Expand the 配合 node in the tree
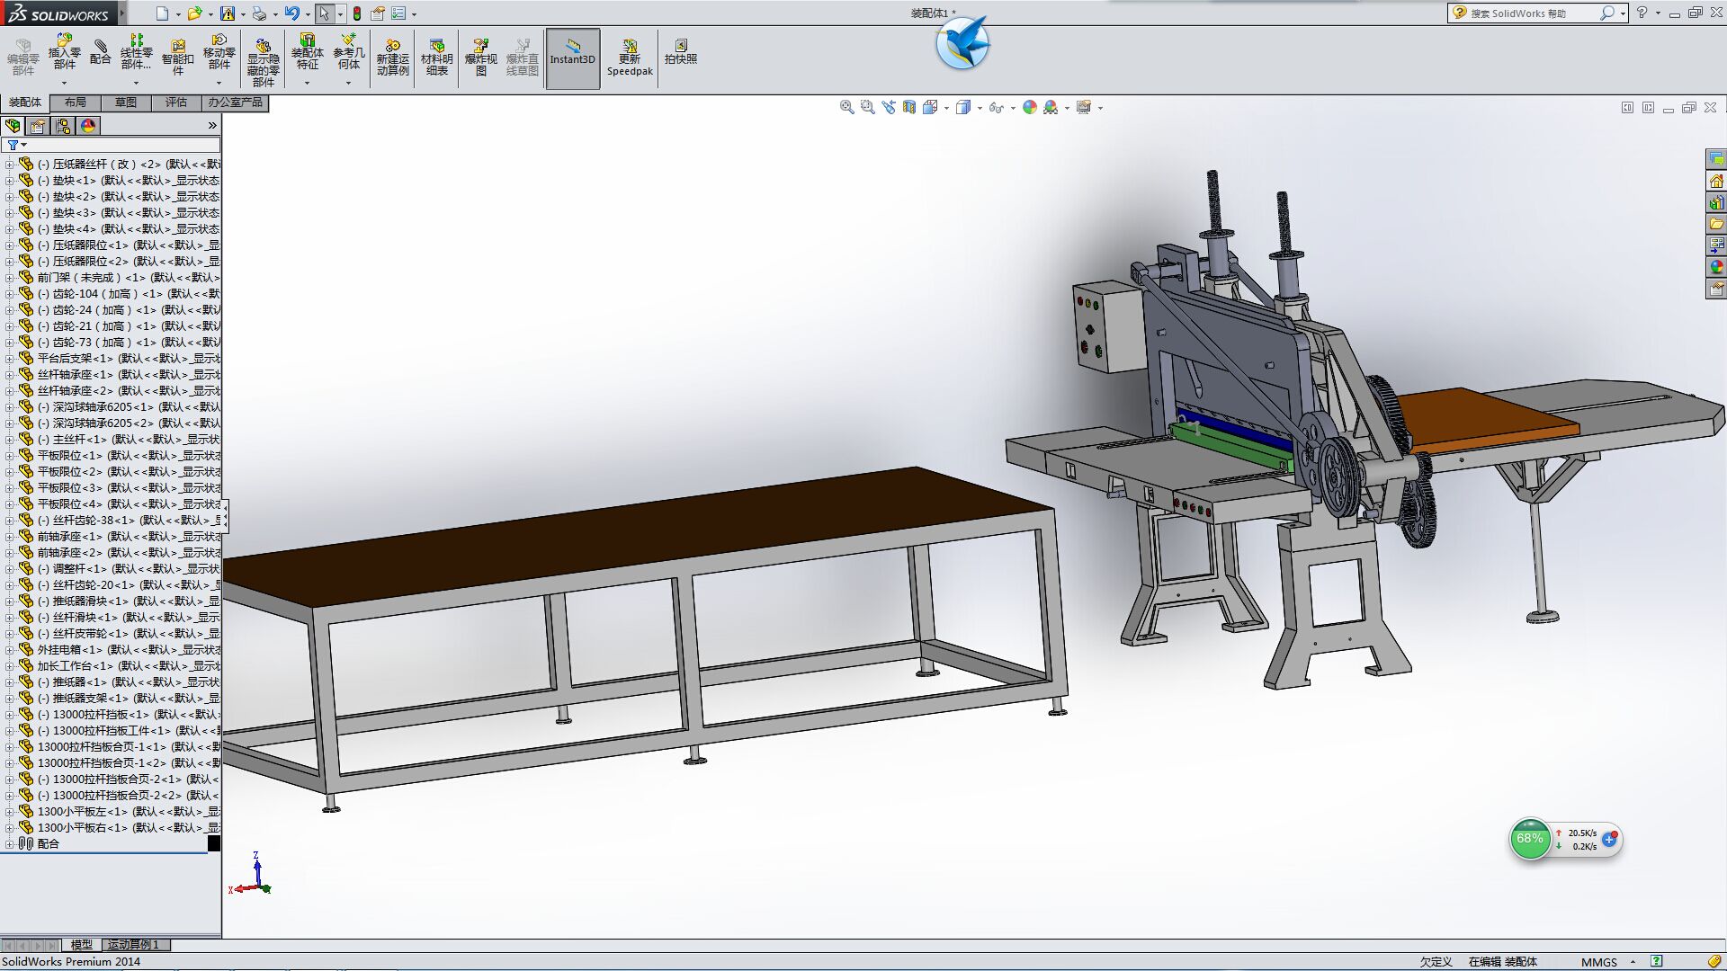 12,843
